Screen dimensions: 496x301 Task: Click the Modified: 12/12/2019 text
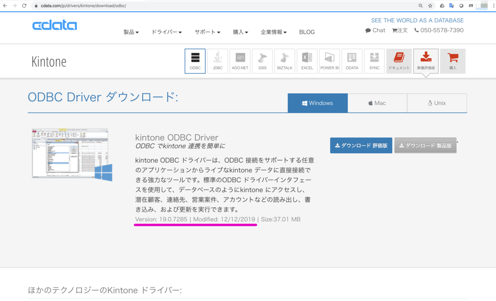tap(224, 219)
